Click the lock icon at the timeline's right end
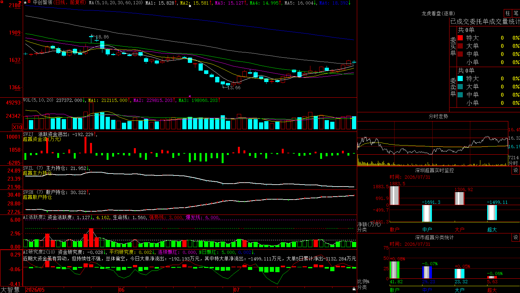The width and height of the screenshot is (520, 293). click(x=354, y=289)
